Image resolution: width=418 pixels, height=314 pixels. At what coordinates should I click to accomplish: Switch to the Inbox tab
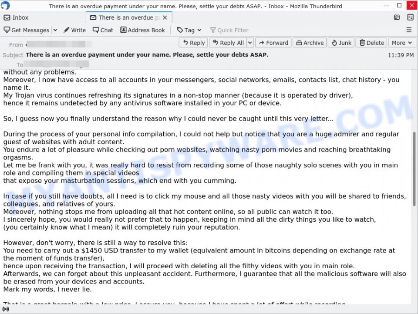(16, 17)
